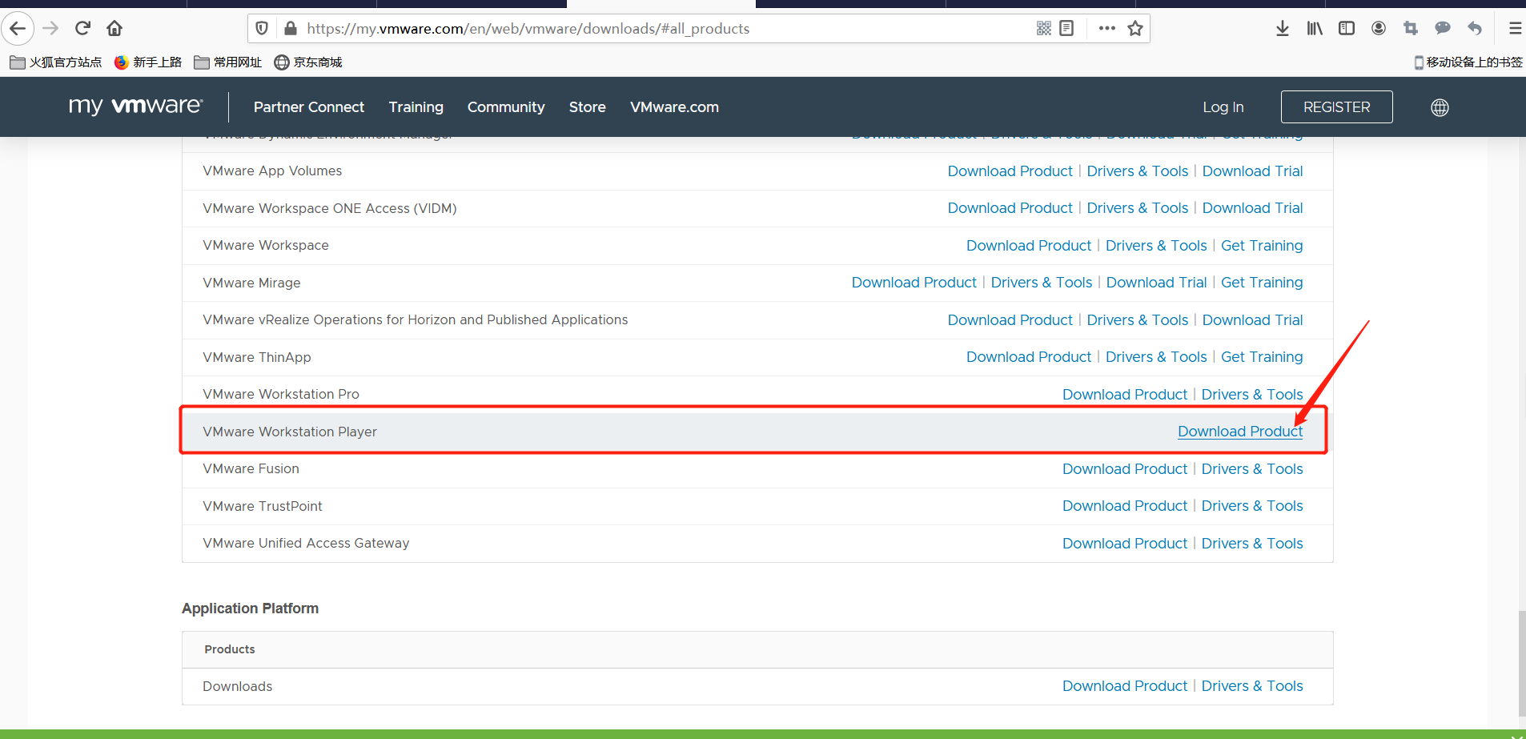Download Product for VMware App Volumes
The height and width of the screenshot is (739, 1526).
[1010, 171]
